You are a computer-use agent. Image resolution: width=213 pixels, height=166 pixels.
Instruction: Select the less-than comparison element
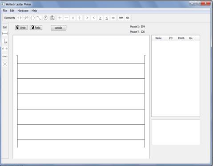click(x=94, y=18)
